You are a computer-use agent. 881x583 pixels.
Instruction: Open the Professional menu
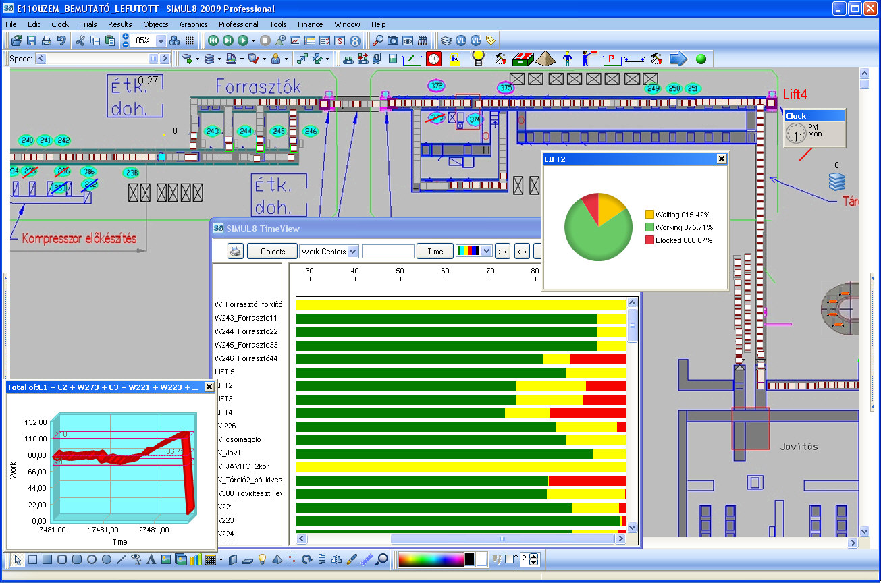238,24
